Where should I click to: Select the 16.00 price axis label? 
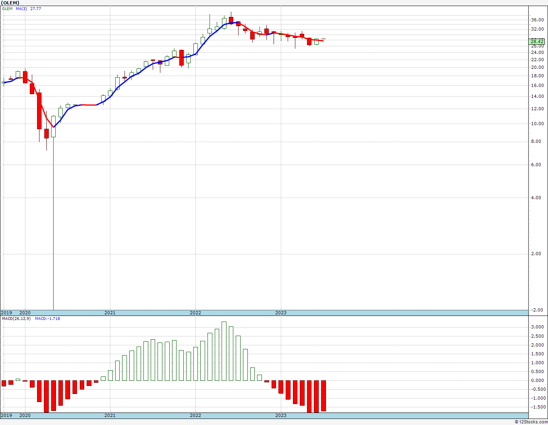(x=537, y=85)
